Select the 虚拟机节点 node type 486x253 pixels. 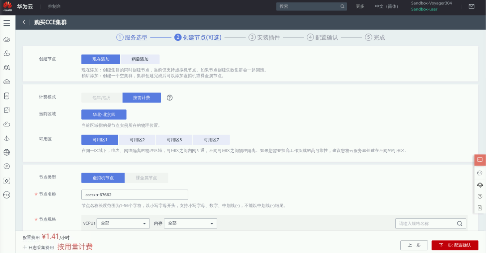103,178
